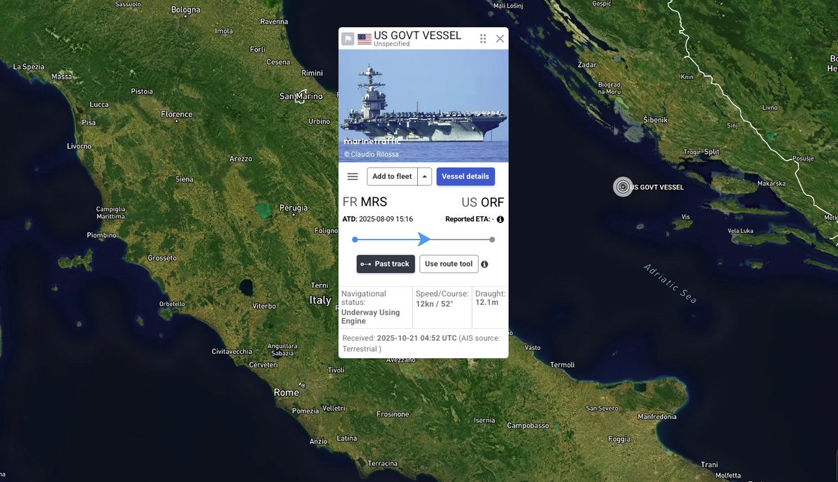The image size is (838, 482).
Task: Click the vessel marker in the Adriatic Sea
Action: pyautogui.click(x=623, y=187)
